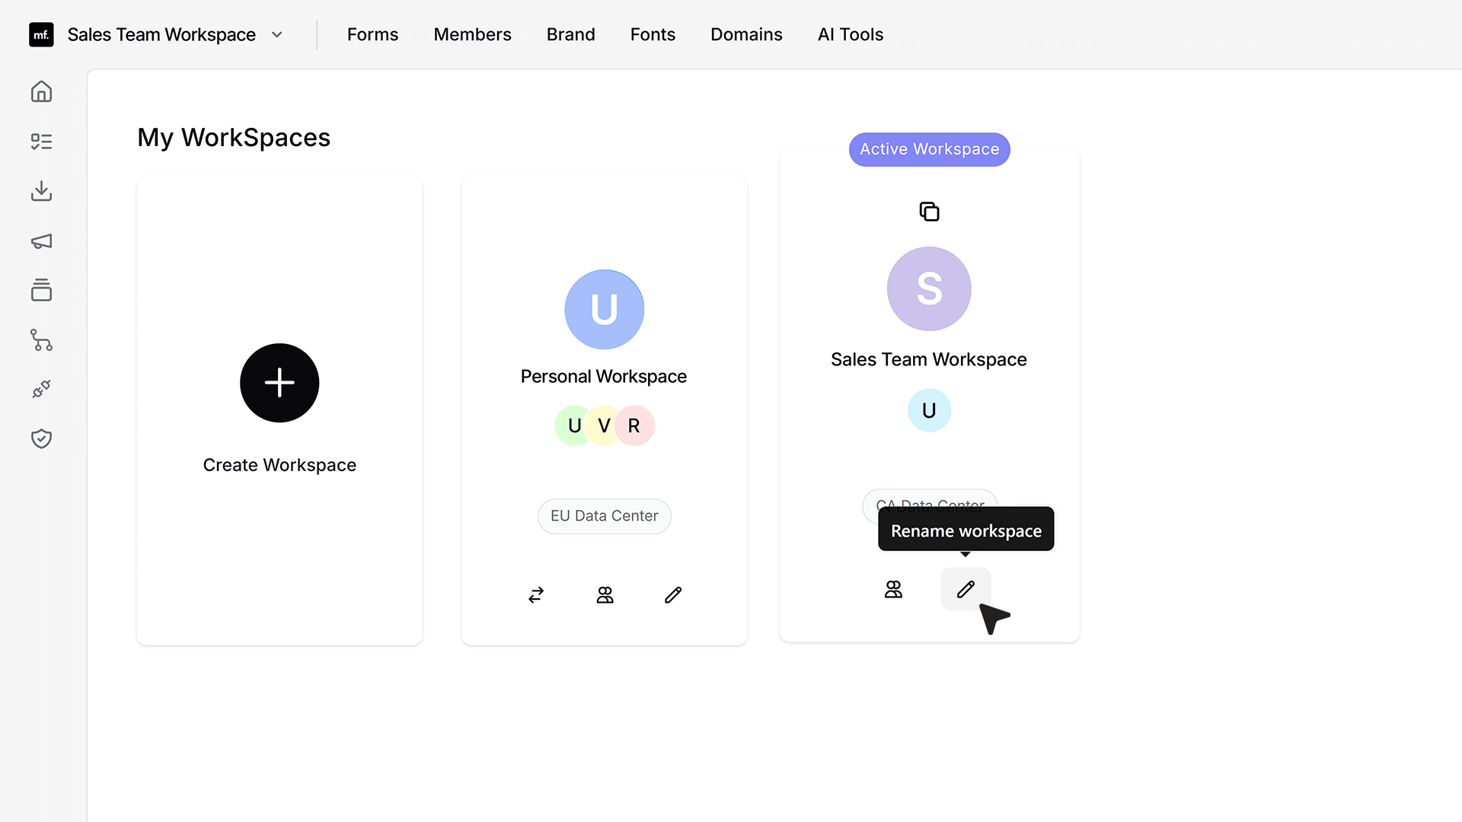The width and height of the screenshot is (1462, 822).
Task: Copy Sales Team Workspace via duplicate icon
Action: coord(929,212)
